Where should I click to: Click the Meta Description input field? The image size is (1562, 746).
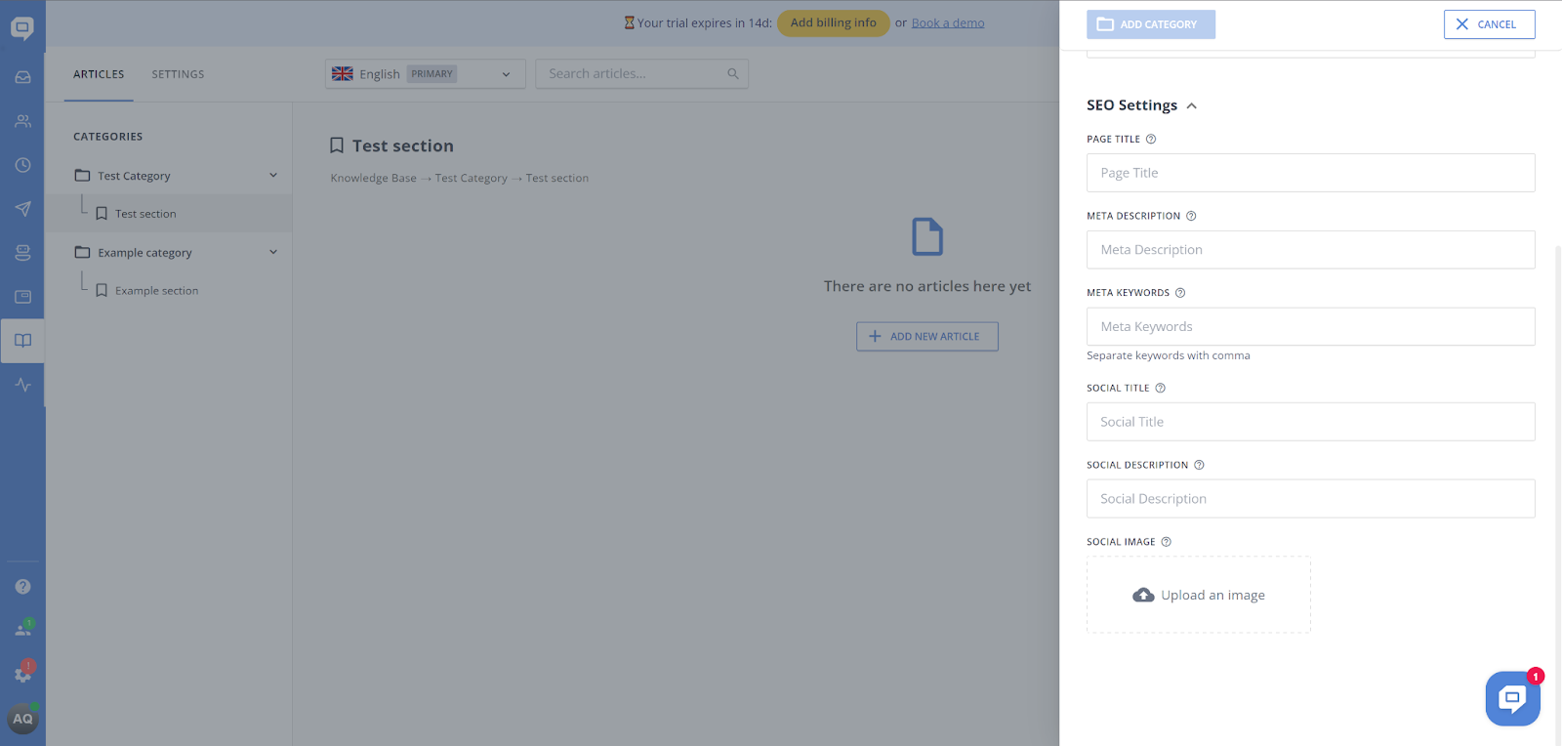pyautogui.click(x=1310, y=250)
